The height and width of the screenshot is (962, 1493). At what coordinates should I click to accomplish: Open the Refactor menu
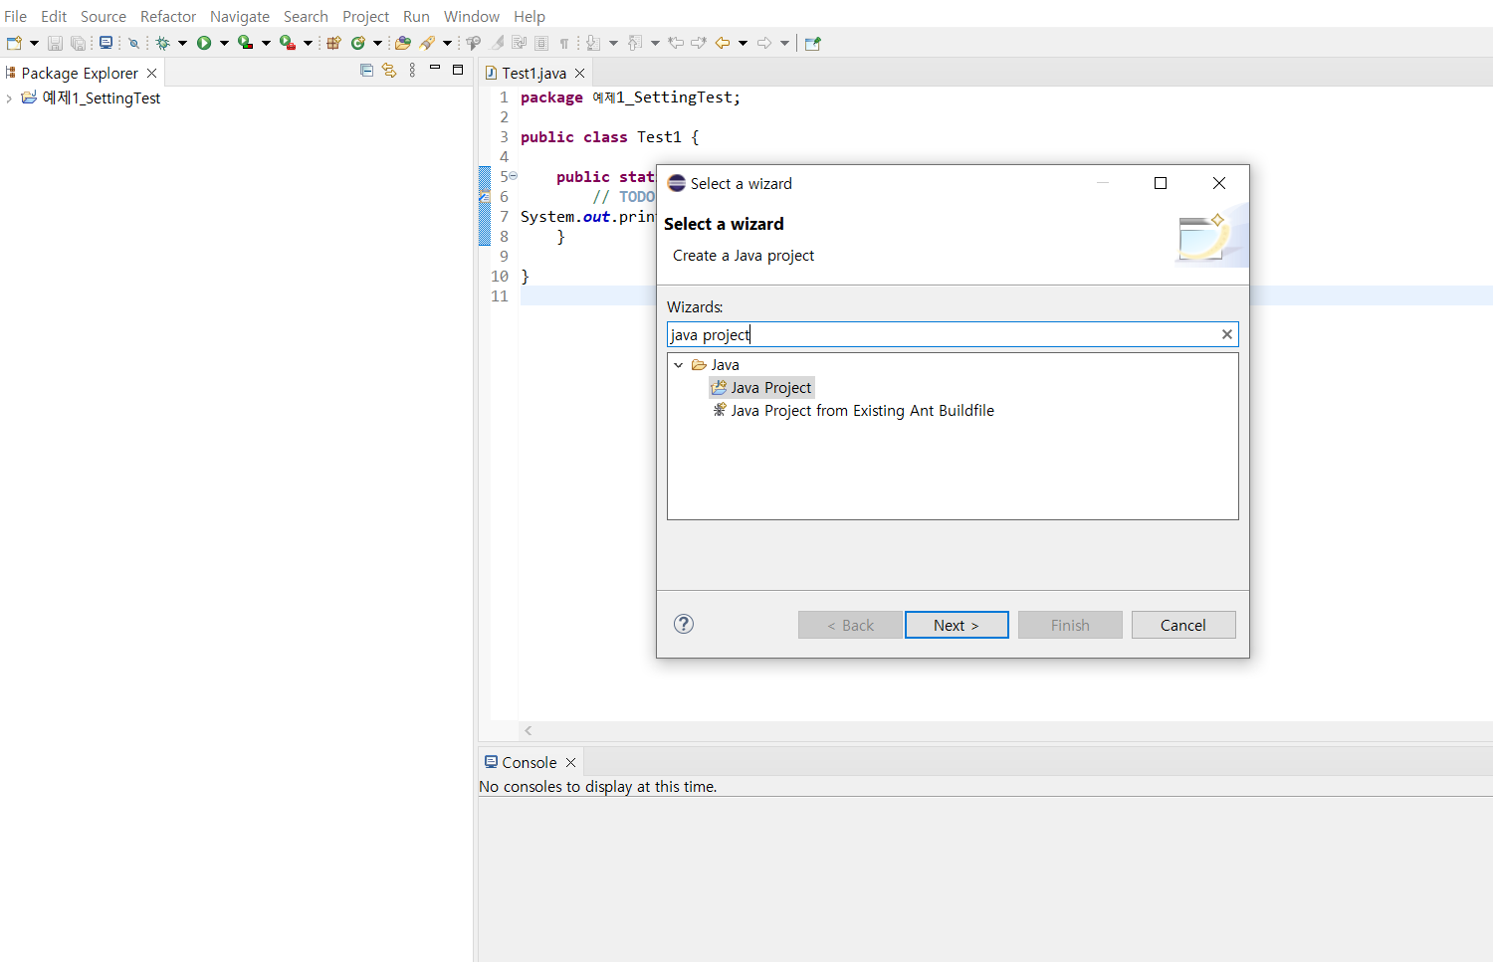click(x=168, y=16)
